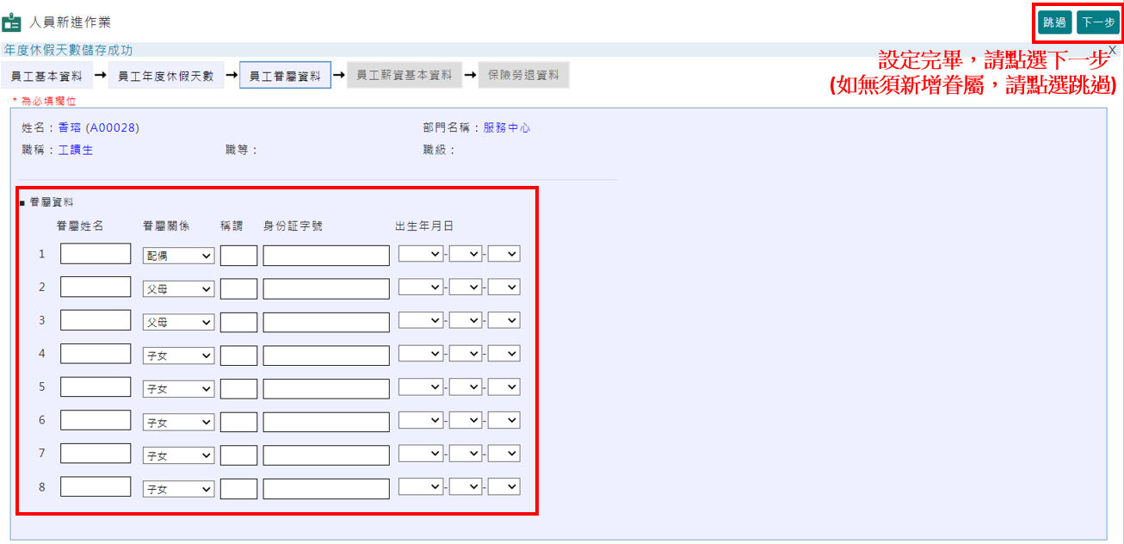Switch to the 保險勞退資料 tab
This screenshot has width=1124, height=544.
[524, 75]
